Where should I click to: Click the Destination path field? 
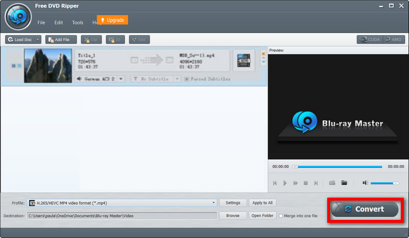pos(122,216)
